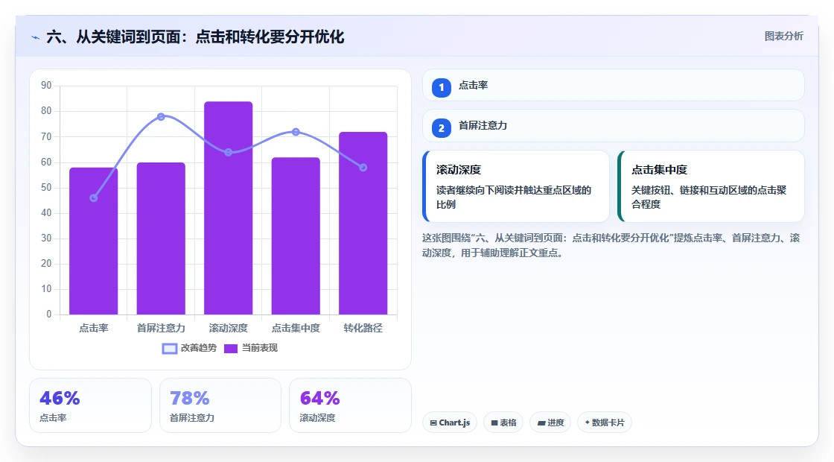Image resolution: width=834 pixels, height=462 pixels.
Task: Click the 表格 tag
Action: coord(503,423)
